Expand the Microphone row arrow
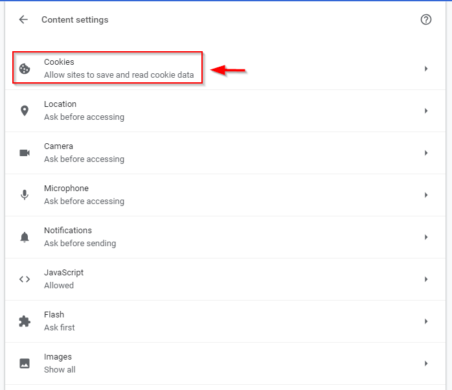Image resolution: width=452 pixels, height=390 pixels. click(426, 195)
